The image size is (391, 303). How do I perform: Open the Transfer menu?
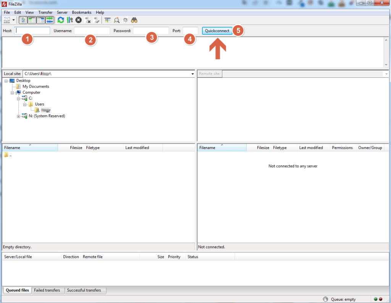point(45,12)
